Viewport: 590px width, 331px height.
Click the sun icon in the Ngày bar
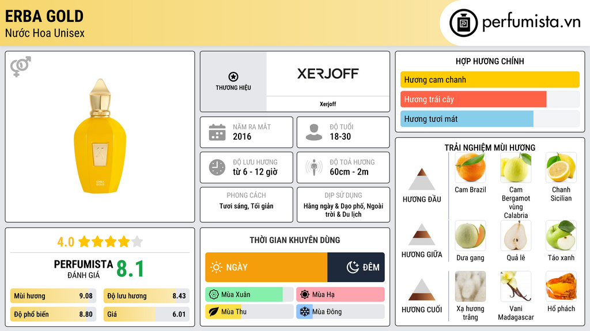point(216,267)
